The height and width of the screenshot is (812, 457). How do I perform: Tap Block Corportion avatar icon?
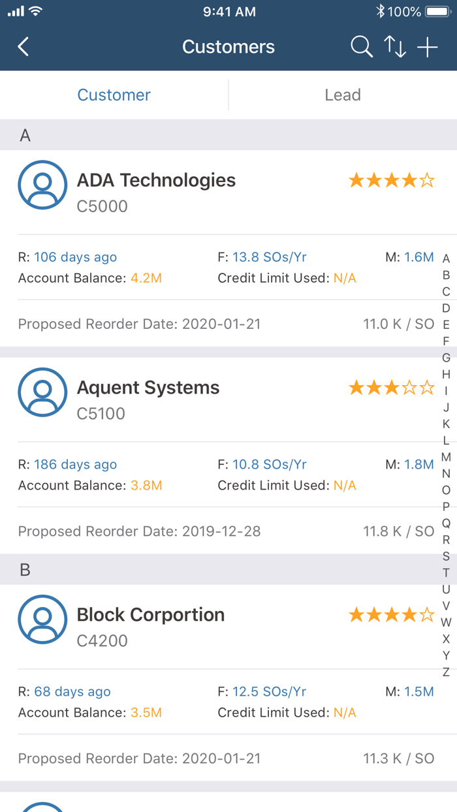[42, 619]
